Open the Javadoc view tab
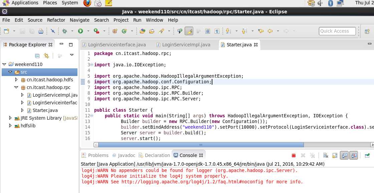Viewport: 374px width, 193px height. coord(124,155)
